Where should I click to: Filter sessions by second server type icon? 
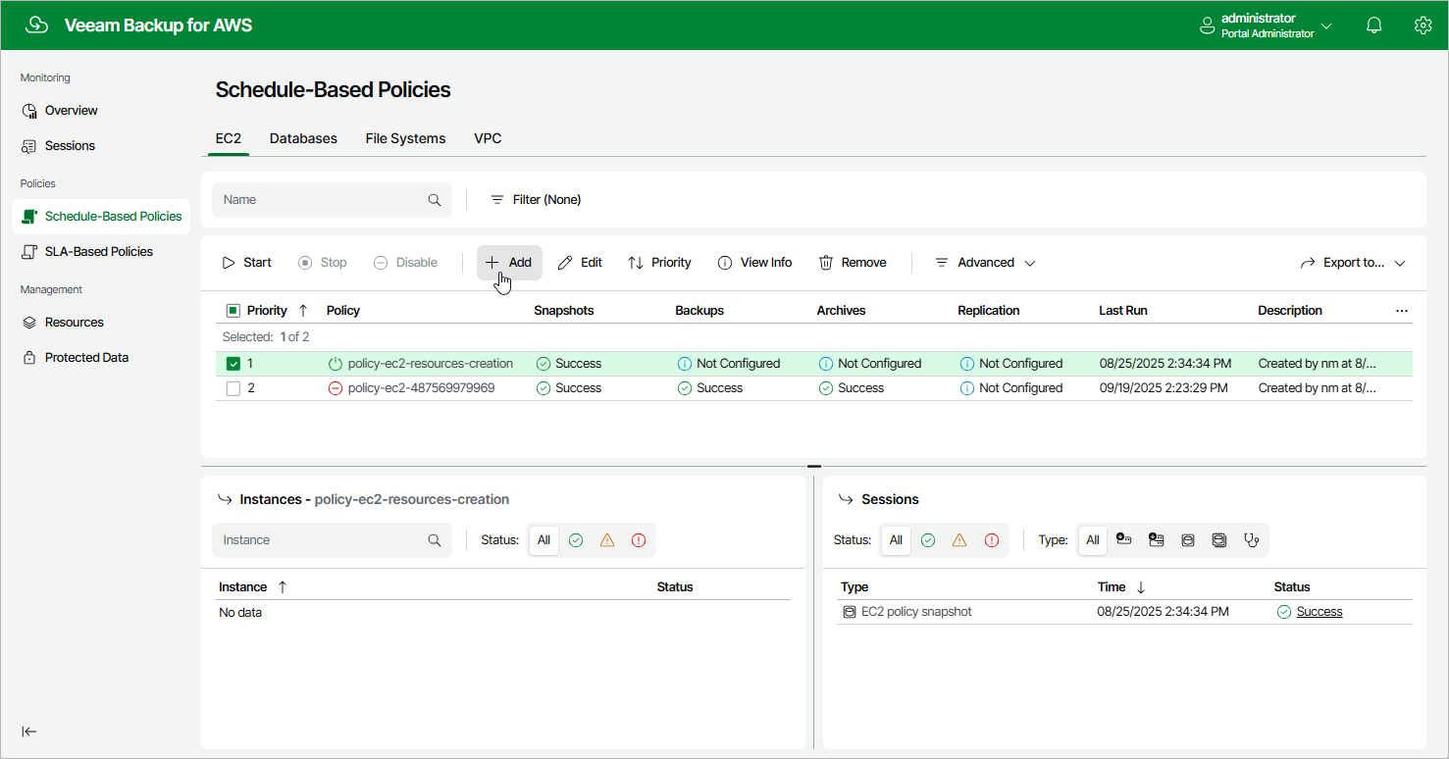click(1156, 539)
